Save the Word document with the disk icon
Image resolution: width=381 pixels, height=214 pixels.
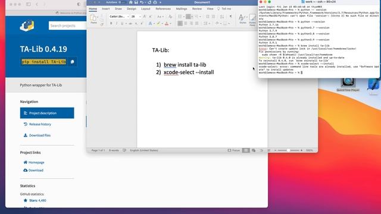pos(136,2)
